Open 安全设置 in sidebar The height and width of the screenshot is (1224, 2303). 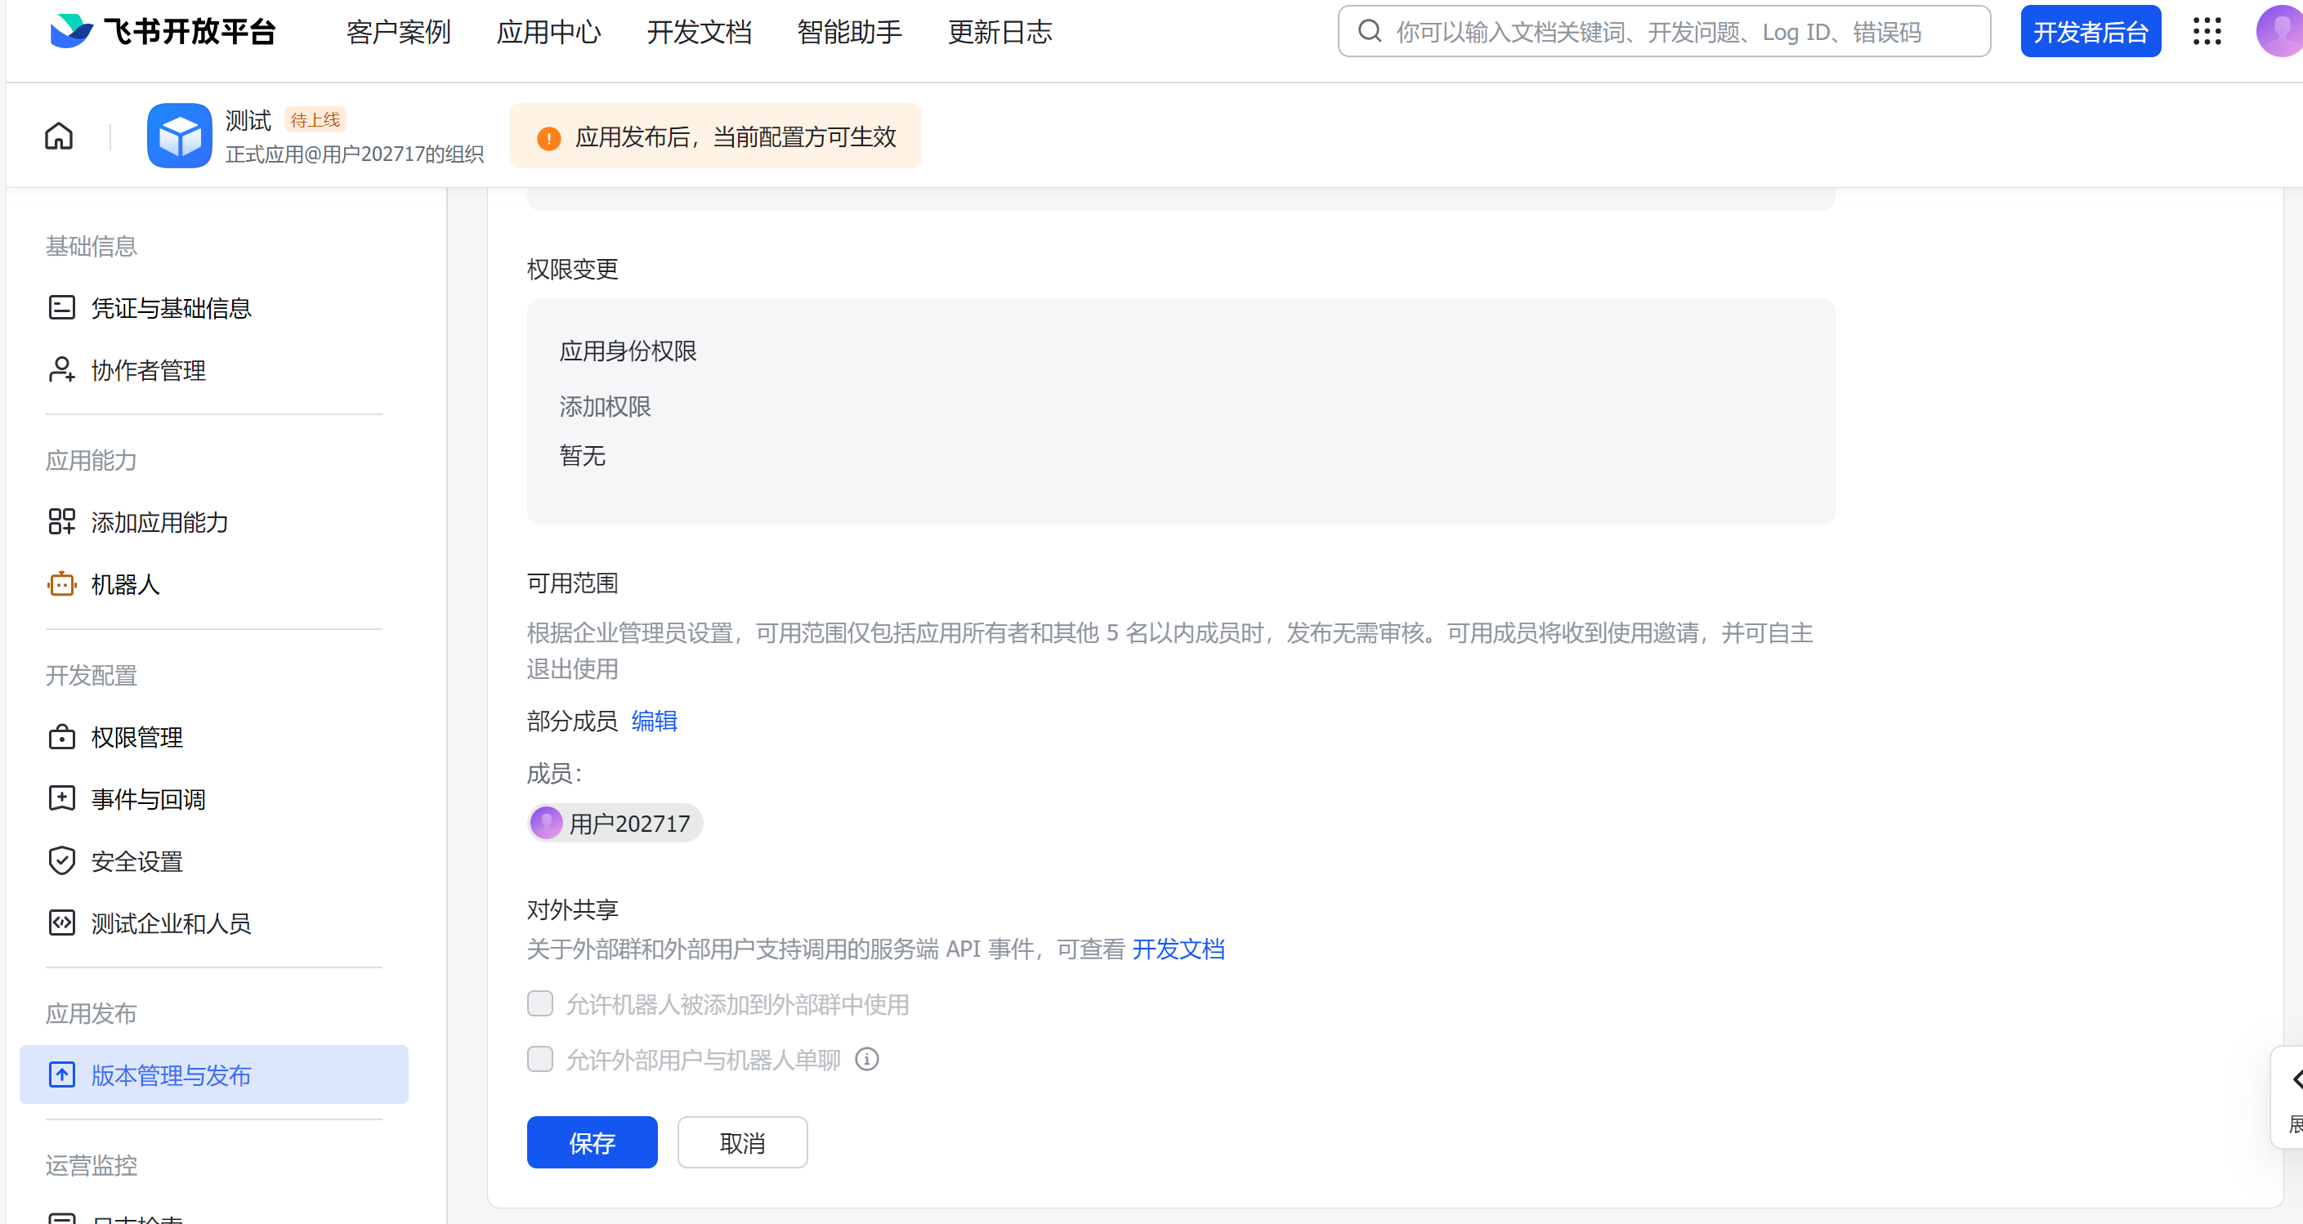tap(213, 861)
